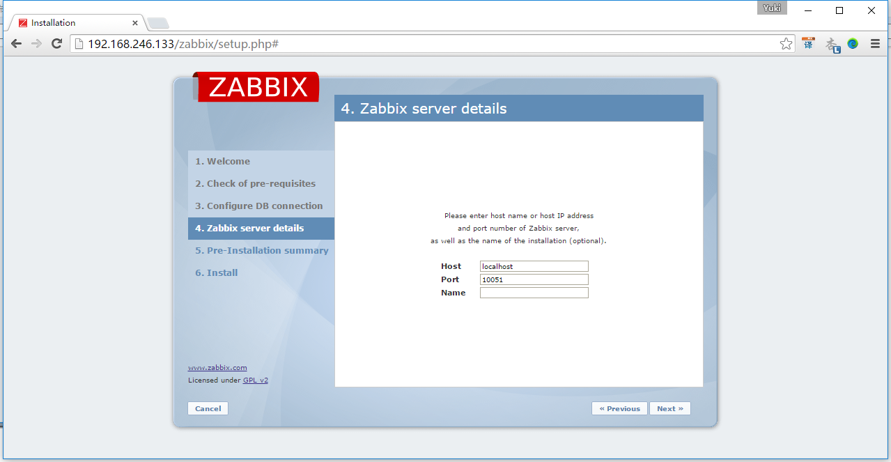Click the bold Port label
The image size is (891, 462).
tap(450, 279)
